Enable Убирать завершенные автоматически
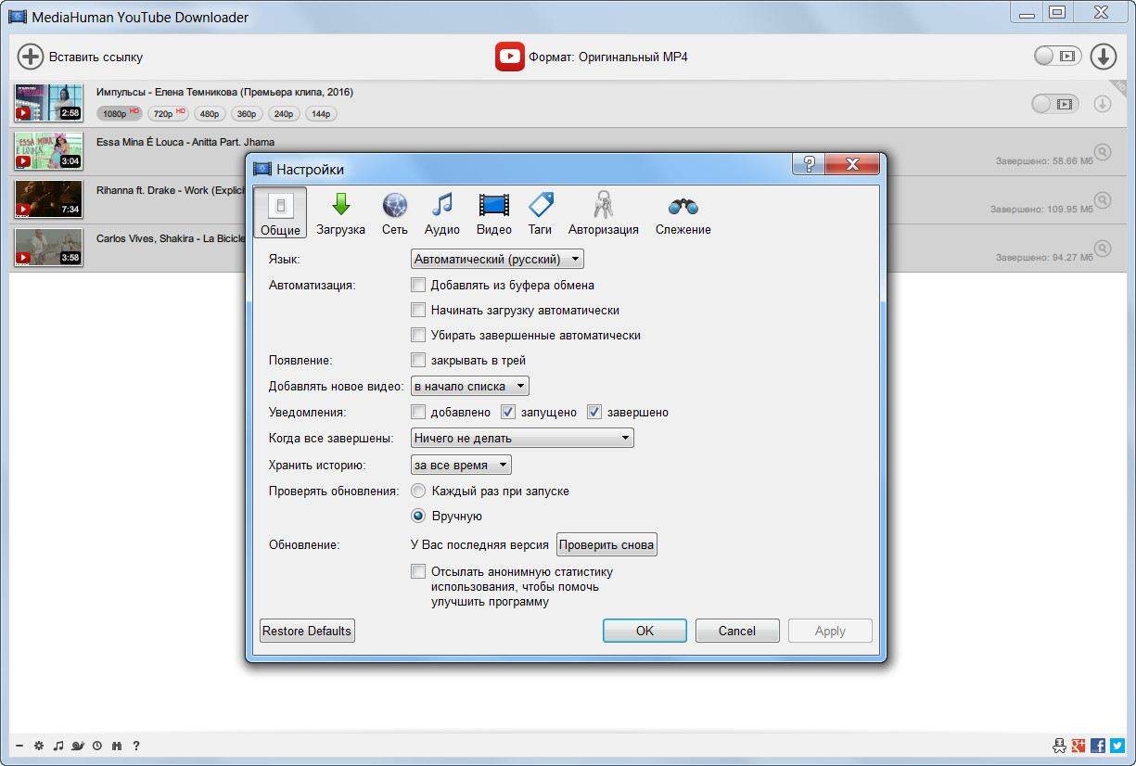This screenshot has width=1136, height=766. 418,335
